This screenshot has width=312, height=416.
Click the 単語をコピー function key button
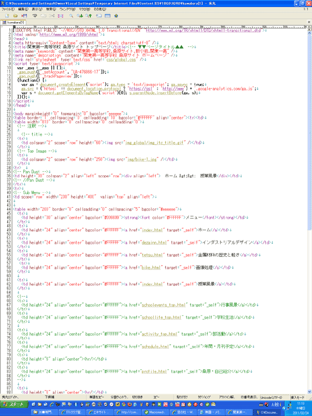96,397
